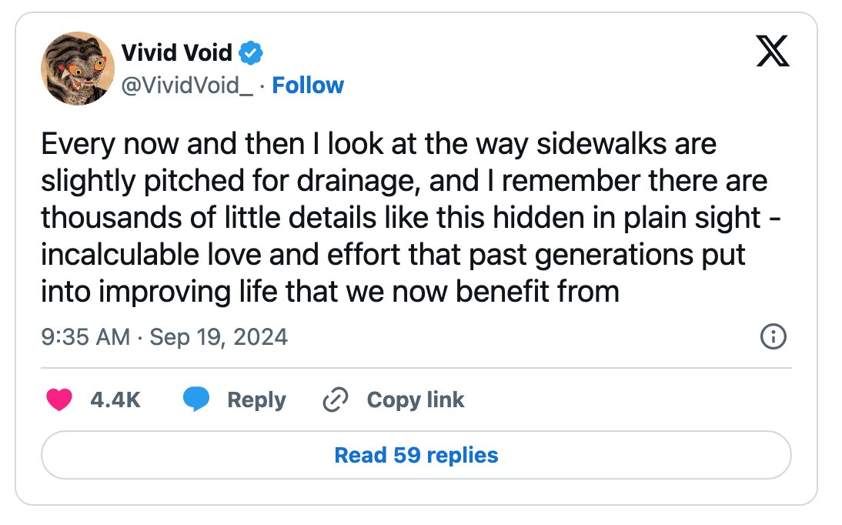Click the blue reply speech bubble icon
This screenshot has height=525, width=842.
196,400
